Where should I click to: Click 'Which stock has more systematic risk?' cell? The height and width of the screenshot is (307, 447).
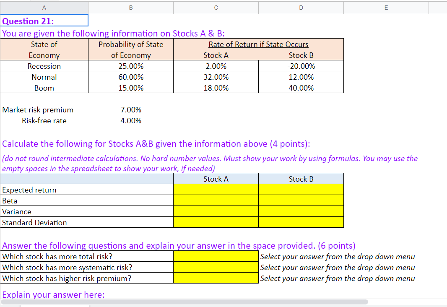pos(87,267)
